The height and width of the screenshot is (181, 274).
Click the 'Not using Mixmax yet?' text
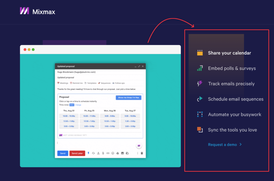(75, 135)
